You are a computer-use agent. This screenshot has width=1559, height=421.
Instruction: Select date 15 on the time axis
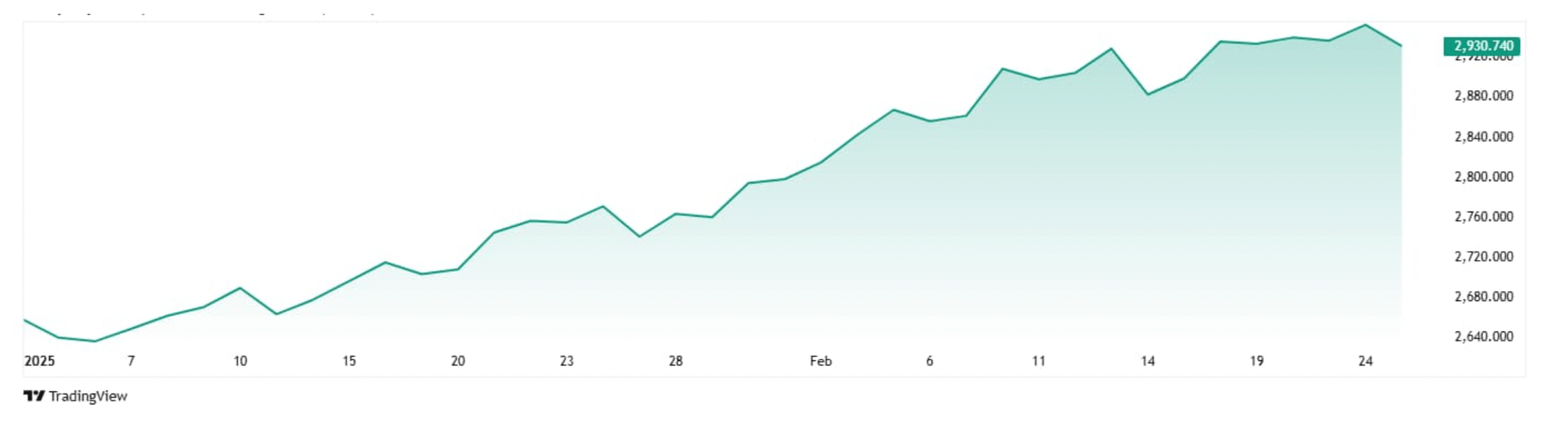[349, 361]
